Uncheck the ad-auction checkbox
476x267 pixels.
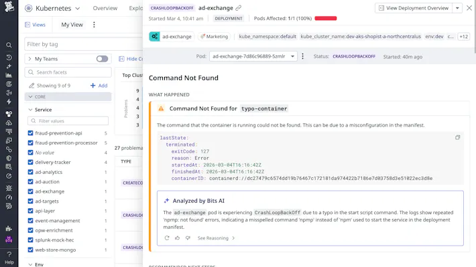30,181
